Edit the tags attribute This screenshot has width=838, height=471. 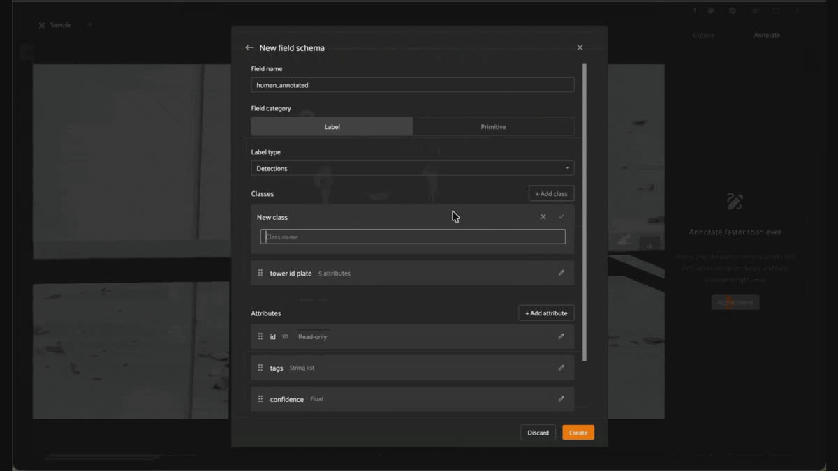click(x=561, y=368)
